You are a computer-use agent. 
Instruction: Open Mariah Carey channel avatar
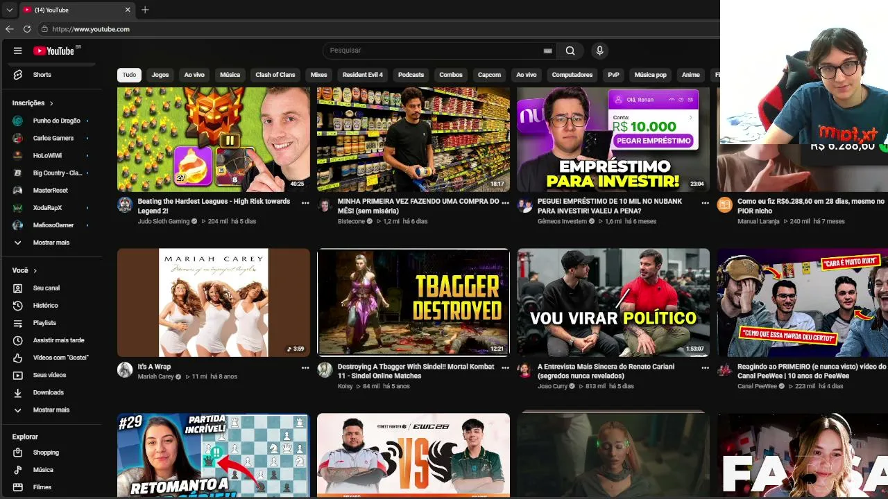coord(125,369)
